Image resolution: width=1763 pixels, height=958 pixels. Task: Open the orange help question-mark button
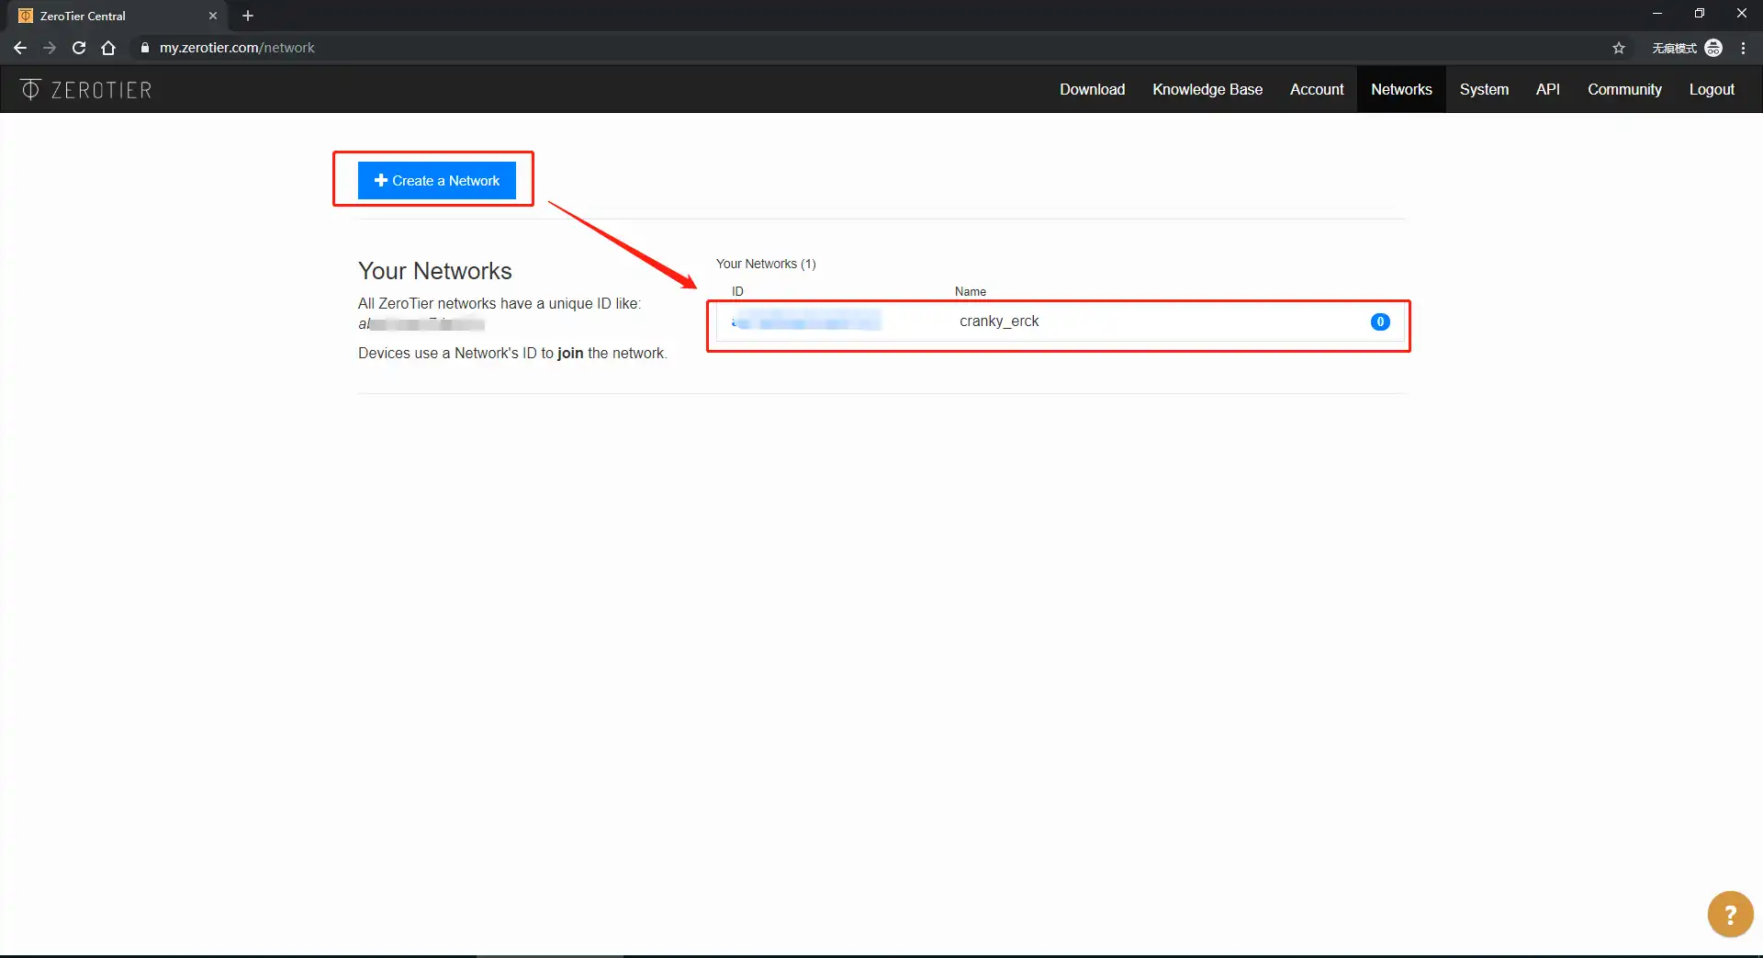click(1730, 914)
